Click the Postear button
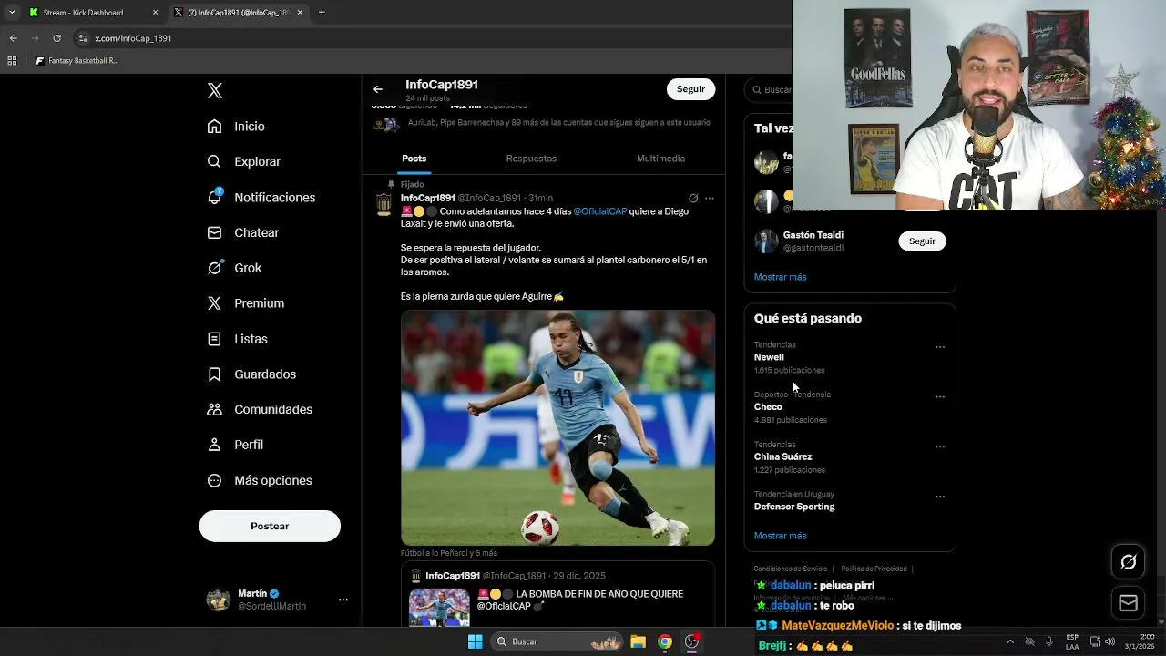 (270, 526)
